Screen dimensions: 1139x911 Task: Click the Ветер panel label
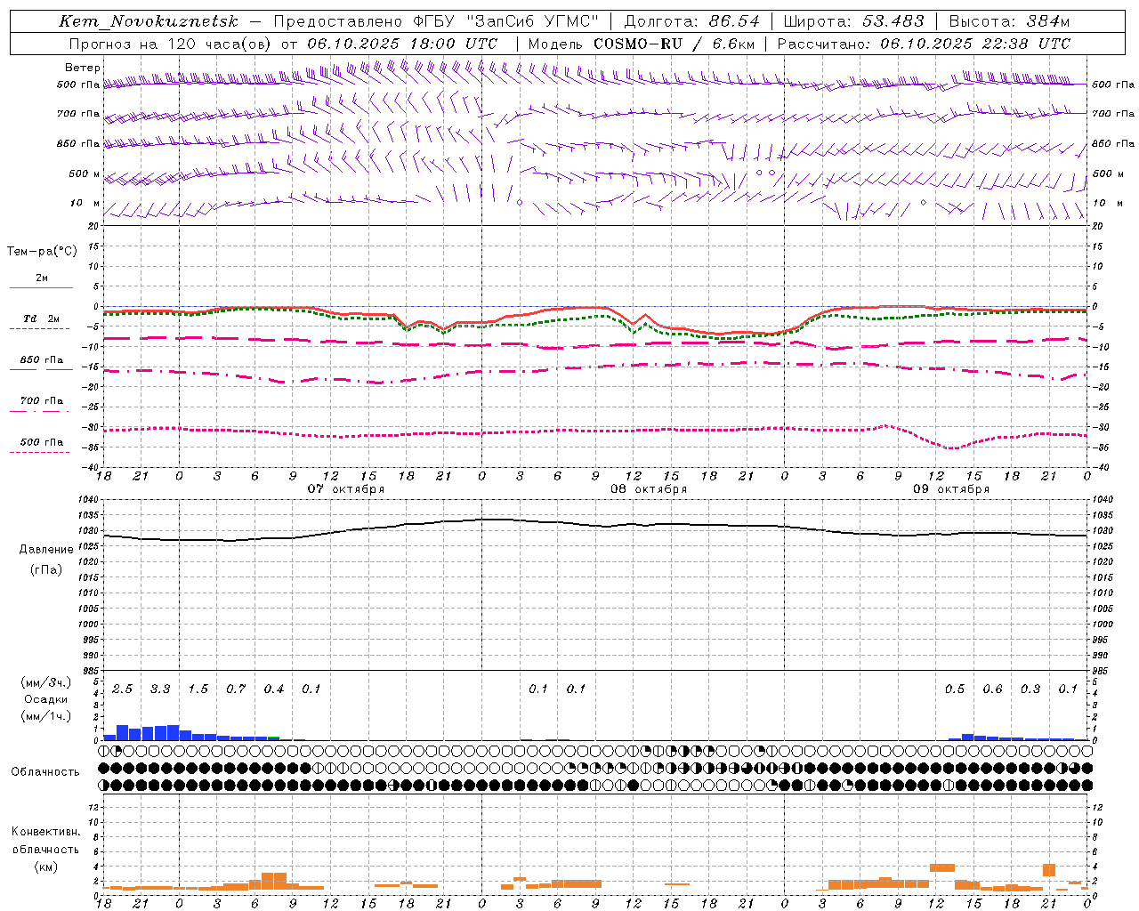pyautogui.click(x=83, y=68)
